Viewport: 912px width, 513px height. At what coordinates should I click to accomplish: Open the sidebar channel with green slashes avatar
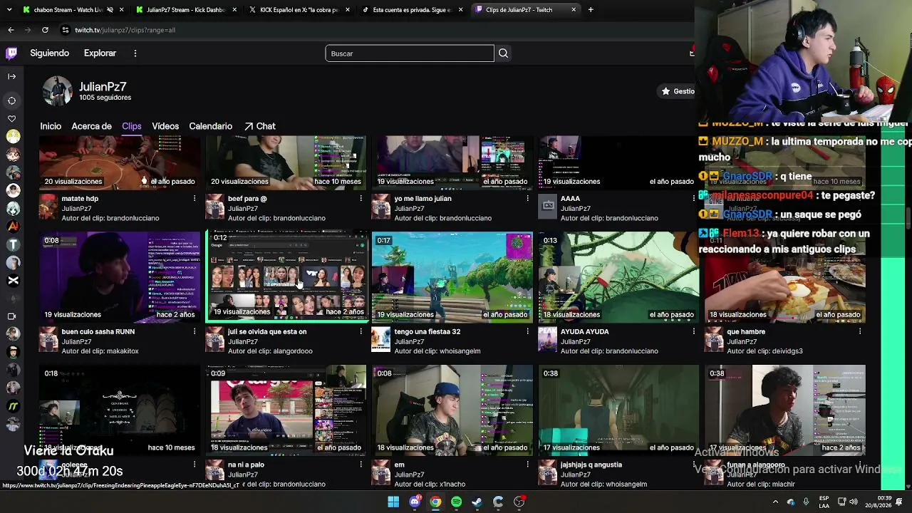[13, 406]
